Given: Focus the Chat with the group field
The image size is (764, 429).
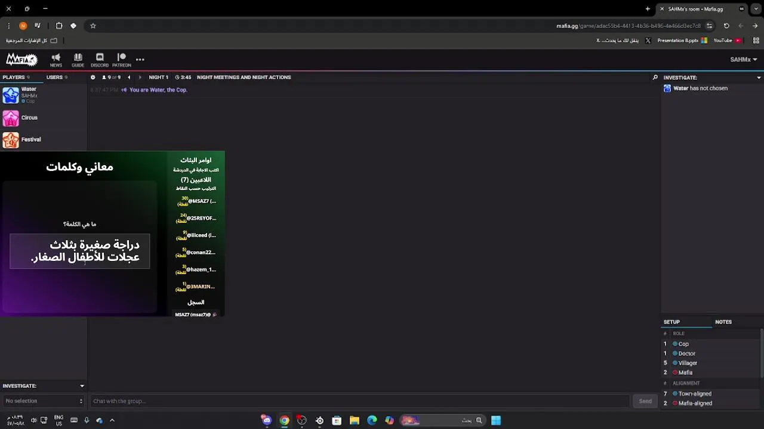Looking at the screenshot, I should [360, 401].
